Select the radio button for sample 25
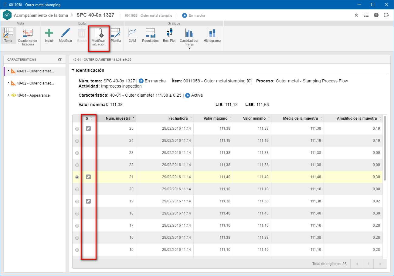Screen dimensions: 394x276 click(77, 129)
